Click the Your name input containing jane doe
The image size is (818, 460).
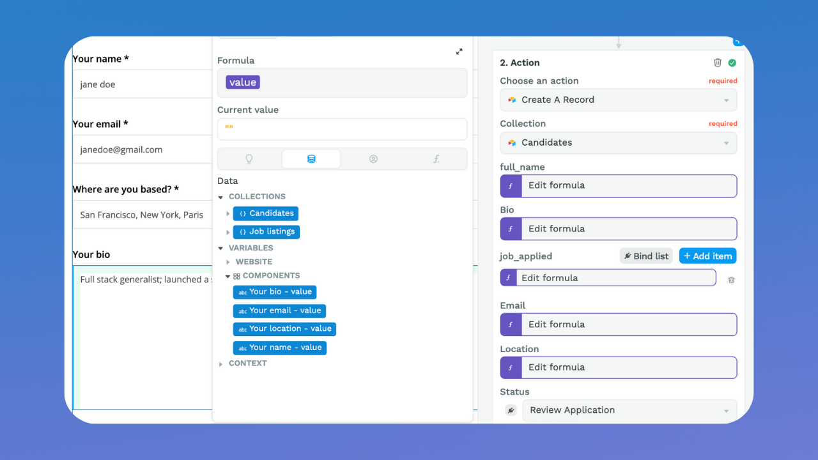(142, 84)
